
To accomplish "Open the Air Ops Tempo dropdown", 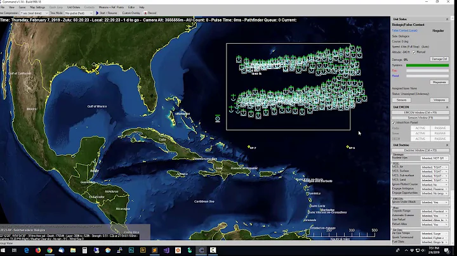I will coord(435,234).
